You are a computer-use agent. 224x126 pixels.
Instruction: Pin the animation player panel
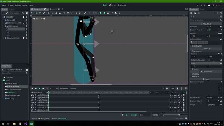coord(186,89)
